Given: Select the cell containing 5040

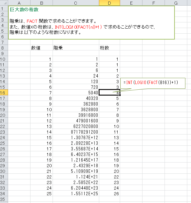Looking at the screenshot, I should pos(76,92).
